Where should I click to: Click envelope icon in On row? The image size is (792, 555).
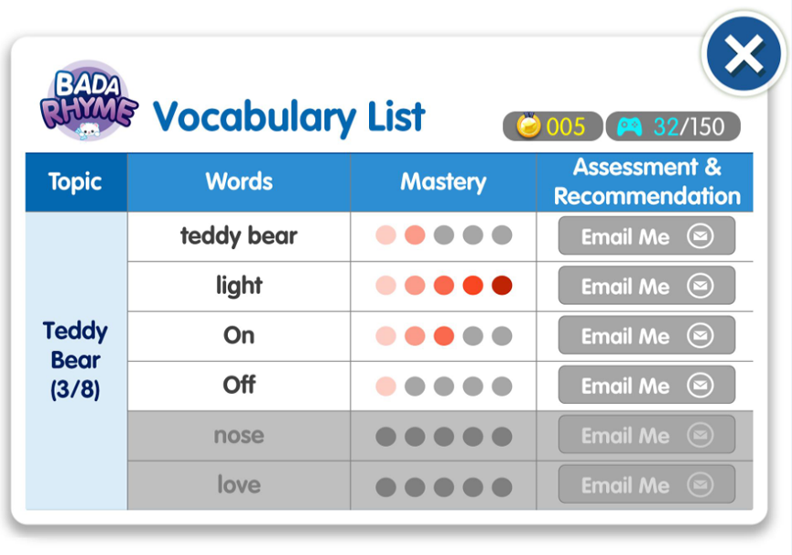(x=700, y=335)
